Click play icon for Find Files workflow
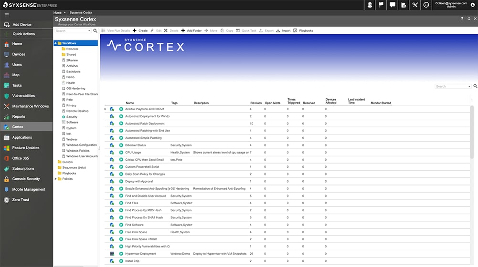 [121, 203]
